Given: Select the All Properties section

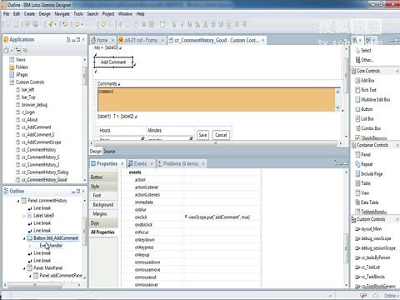Looking at the screenshot, I should tap(104, 232).
